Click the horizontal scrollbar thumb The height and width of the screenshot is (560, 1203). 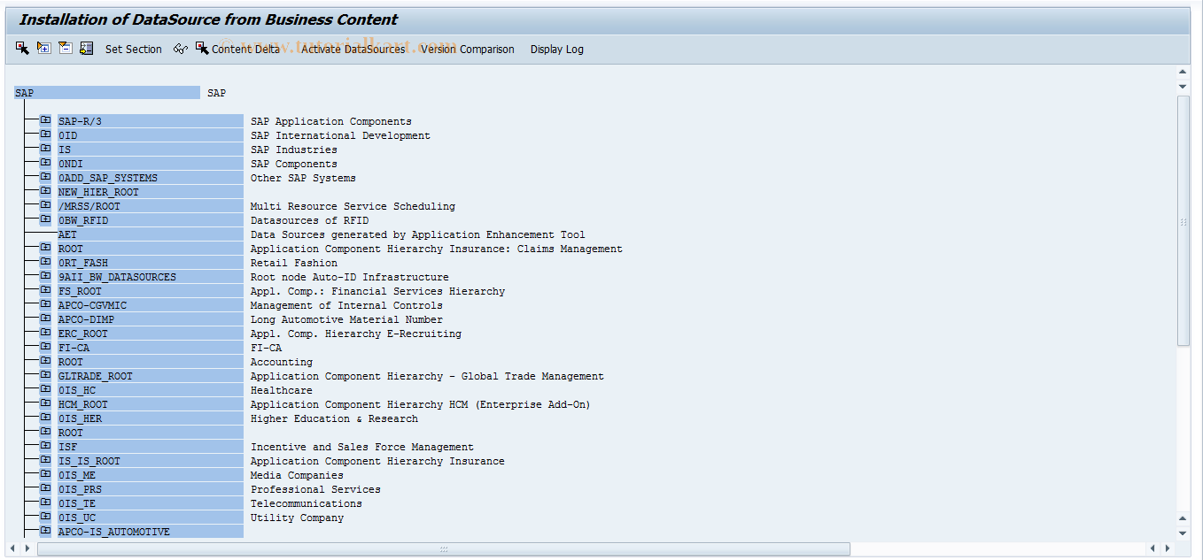tap(443, 548)
